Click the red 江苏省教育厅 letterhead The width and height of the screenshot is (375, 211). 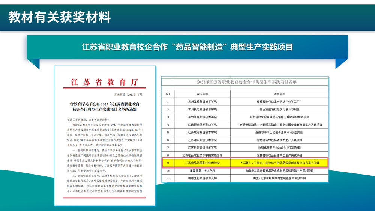[x=105, y=82]
